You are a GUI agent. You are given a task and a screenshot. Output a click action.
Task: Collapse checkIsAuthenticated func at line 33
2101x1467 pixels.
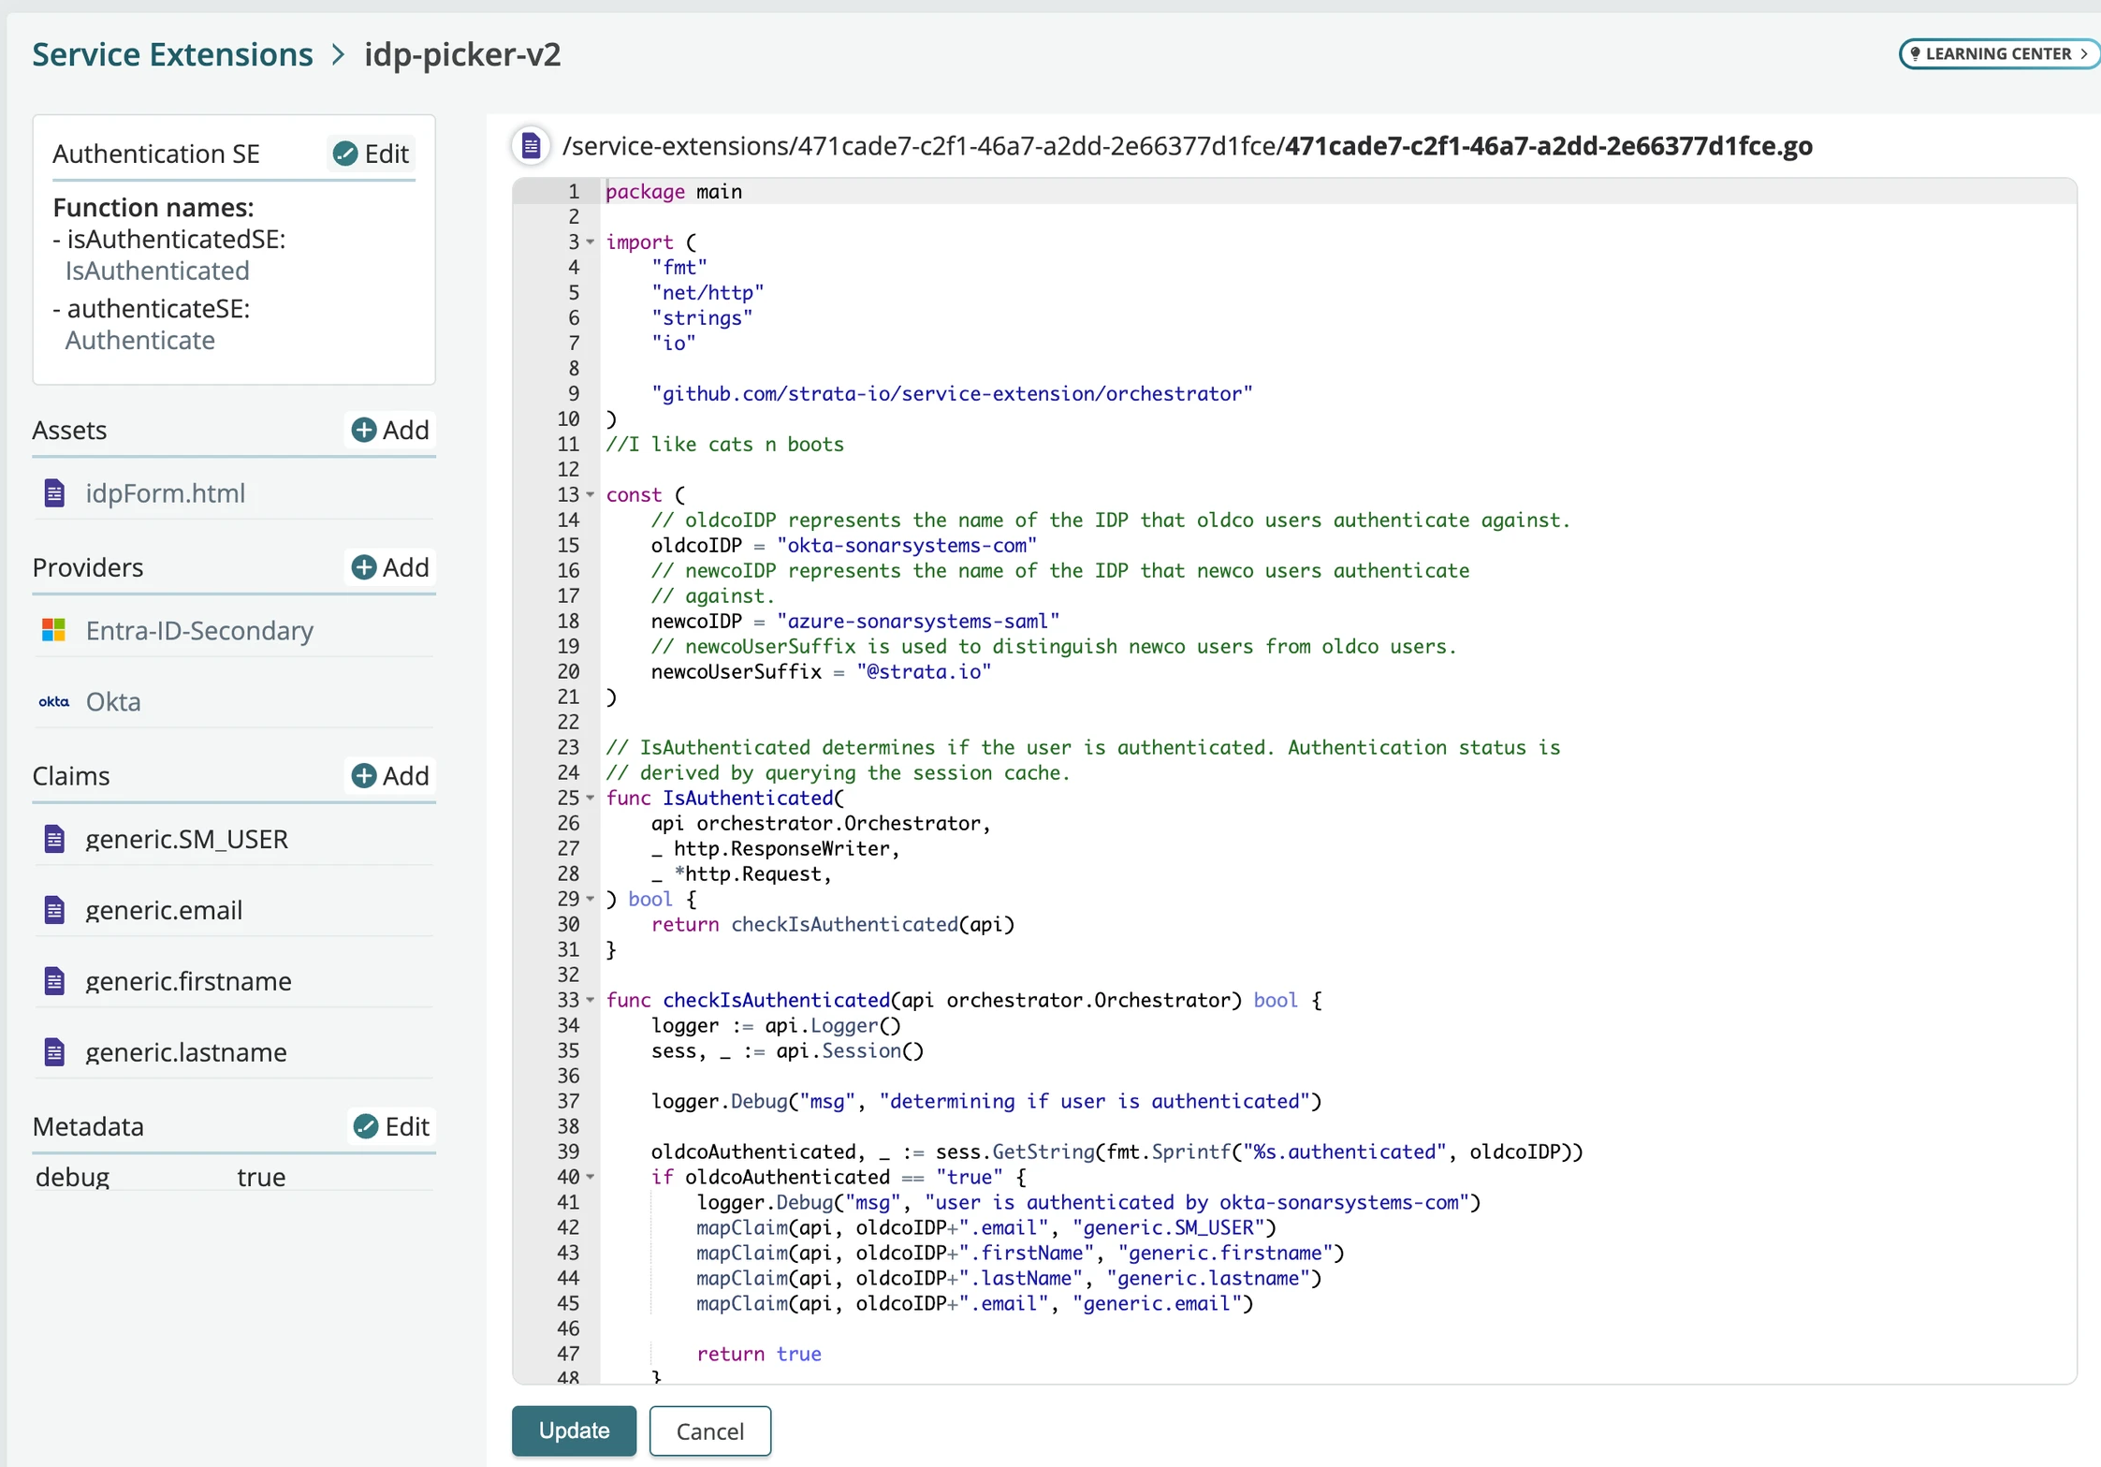click(591, 1000)
